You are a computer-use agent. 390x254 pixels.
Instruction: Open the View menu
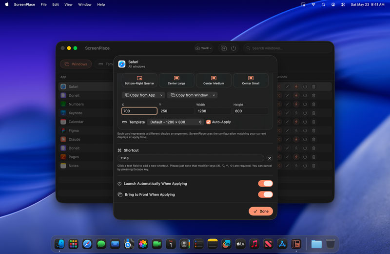pyautogui.click(x=68, y=4)
